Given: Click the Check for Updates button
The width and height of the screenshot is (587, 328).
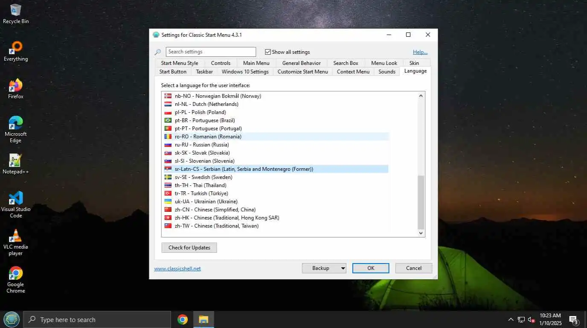Looking at the screenshot, I should [189, 248].
